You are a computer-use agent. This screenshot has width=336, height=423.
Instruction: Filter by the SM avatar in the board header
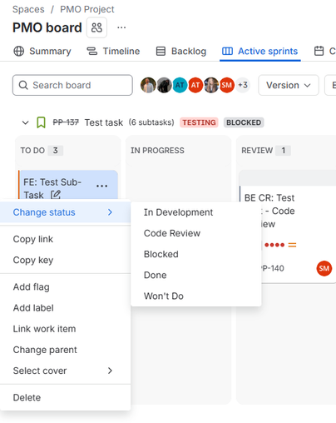click(226, 85)
